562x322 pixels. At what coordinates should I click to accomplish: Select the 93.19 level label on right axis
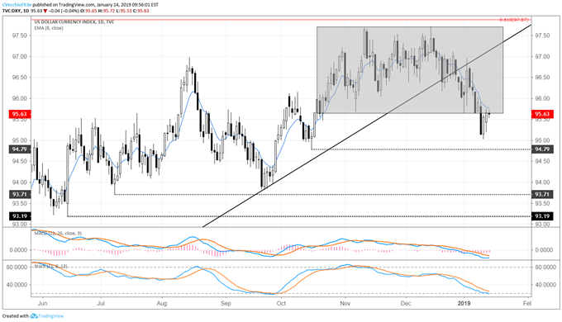pos(542,216)
